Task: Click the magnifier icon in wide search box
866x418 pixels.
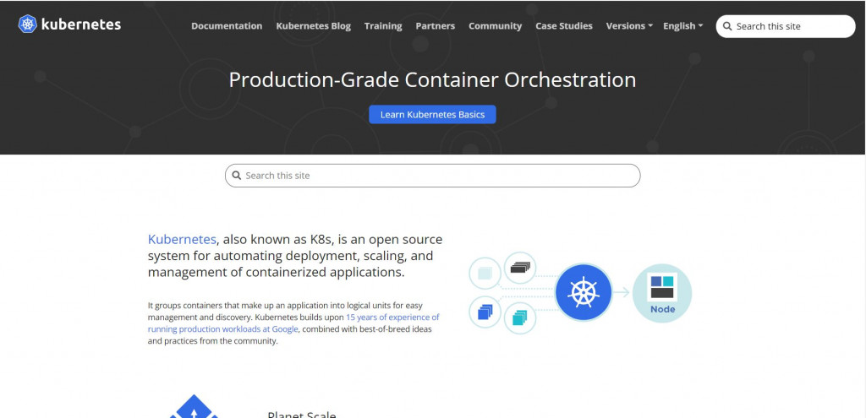Action: [237, 176]
